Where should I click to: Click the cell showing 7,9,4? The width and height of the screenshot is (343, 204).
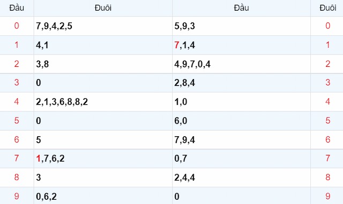click(x=241, y=140)
